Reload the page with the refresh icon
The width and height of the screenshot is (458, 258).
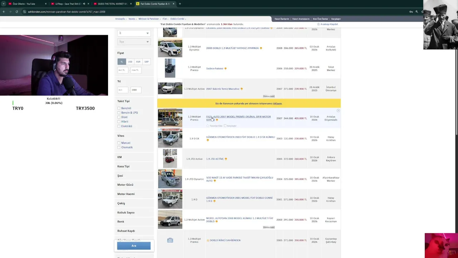(x=16, y=11)
